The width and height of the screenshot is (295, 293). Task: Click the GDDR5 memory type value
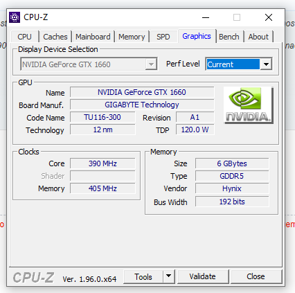(x=232, y=176)
